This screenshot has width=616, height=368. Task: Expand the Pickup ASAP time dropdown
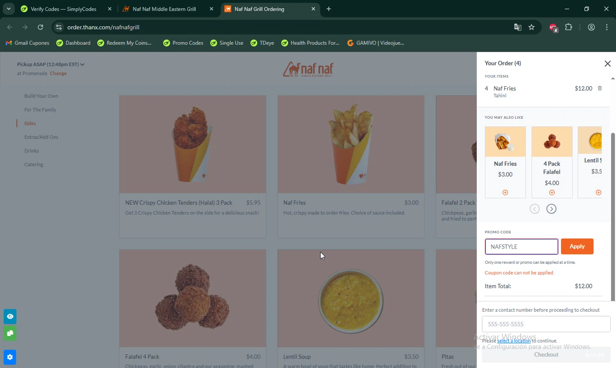[x=51, y=64]
